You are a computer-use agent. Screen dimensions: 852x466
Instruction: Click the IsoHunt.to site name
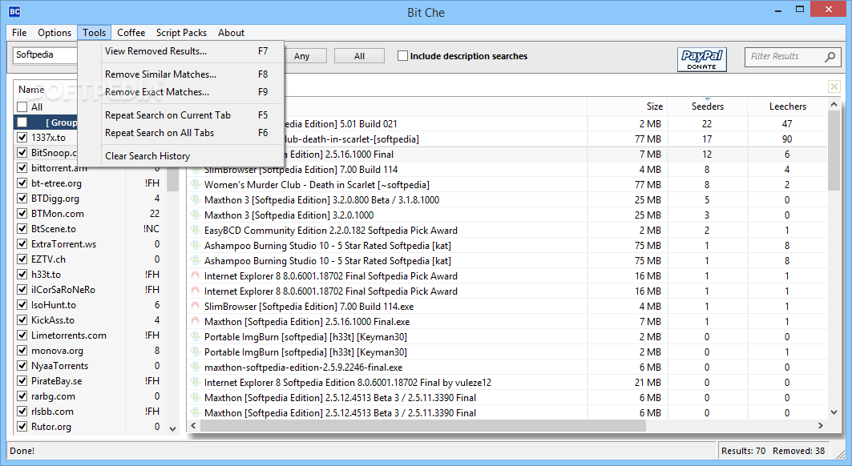pos(54,305)
